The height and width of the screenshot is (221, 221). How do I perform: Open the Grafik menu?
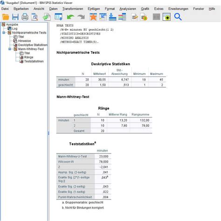click(145, 9)
